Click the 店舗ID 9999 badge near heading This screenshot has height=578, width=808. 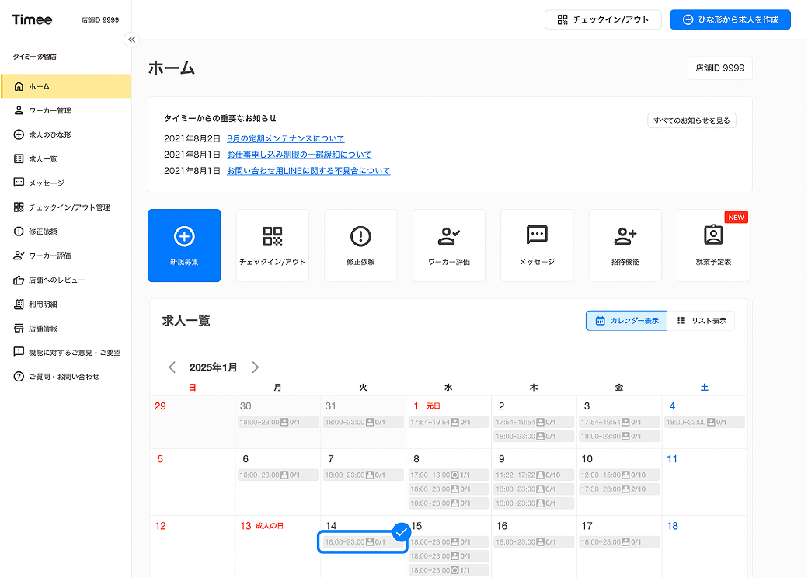click(x=720, y=68)
